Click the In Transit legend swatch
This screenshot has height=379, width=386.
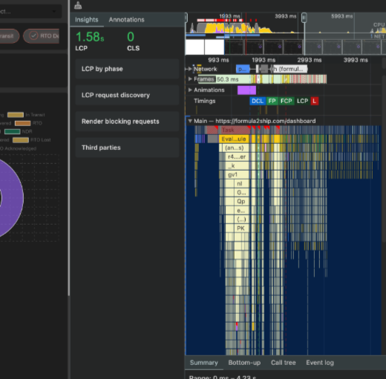coord(16,115)
